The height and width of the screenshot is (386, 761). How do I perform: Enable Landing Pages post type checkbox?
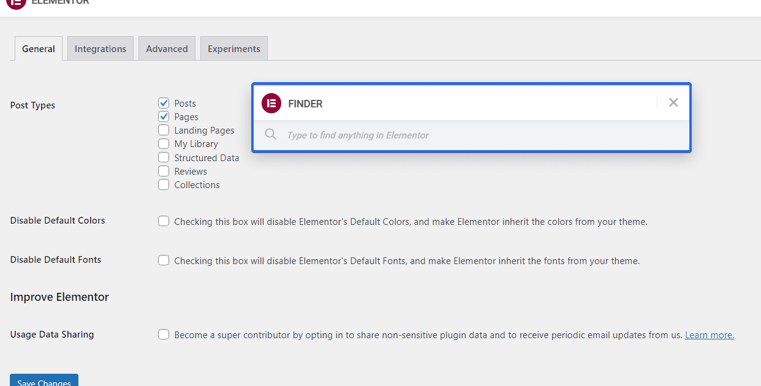coord(164,130)
